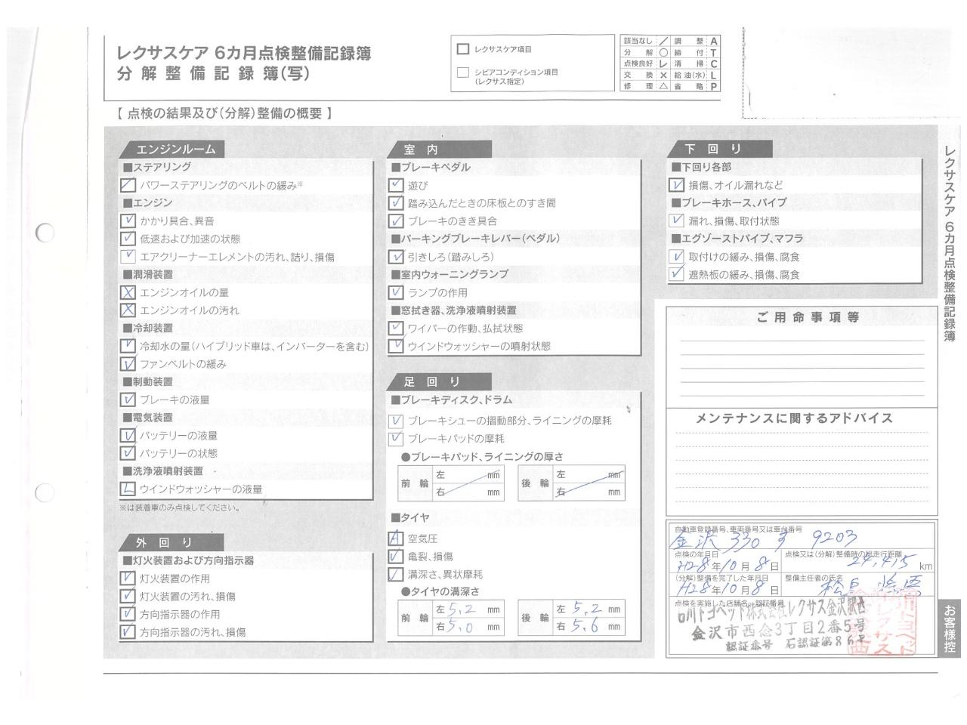Select the 下回り section header
Screen dimensions: 967x725
720,149
